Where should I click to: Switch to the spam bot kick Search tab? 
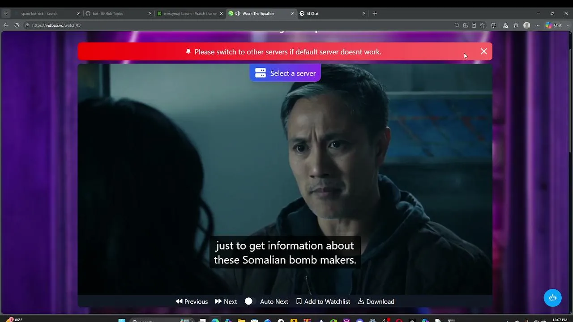coord(47,13)
